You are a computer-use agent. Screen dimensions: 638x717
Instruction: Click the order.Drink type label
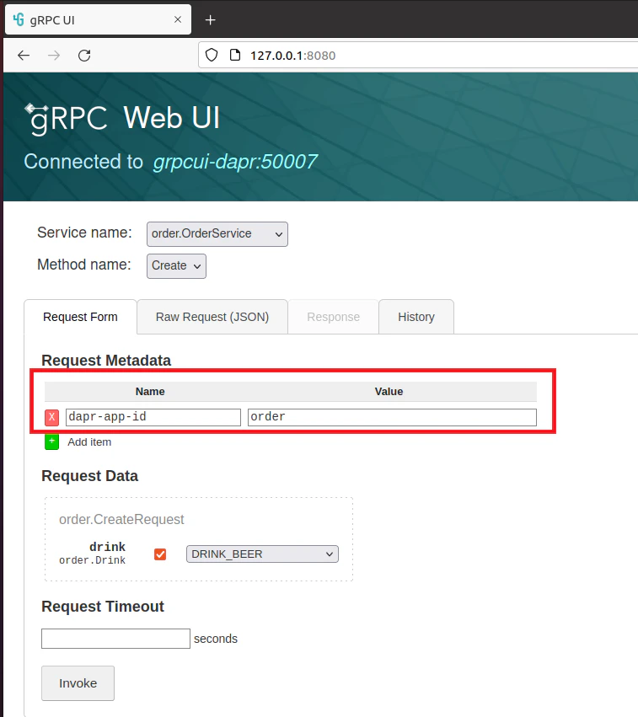click(x=92, y=560)
